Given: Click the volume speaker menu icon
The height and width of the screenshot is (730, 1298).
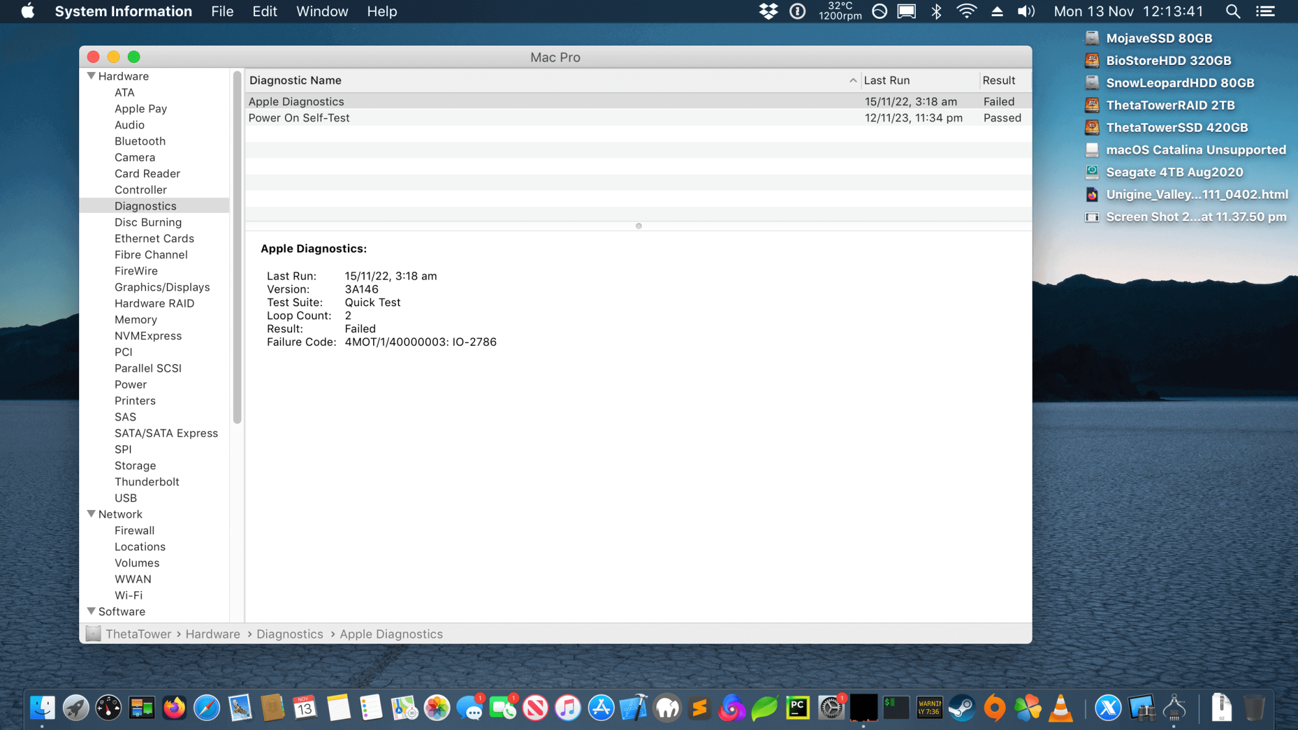Looking at the screenshot, I should coord(1025,11).
